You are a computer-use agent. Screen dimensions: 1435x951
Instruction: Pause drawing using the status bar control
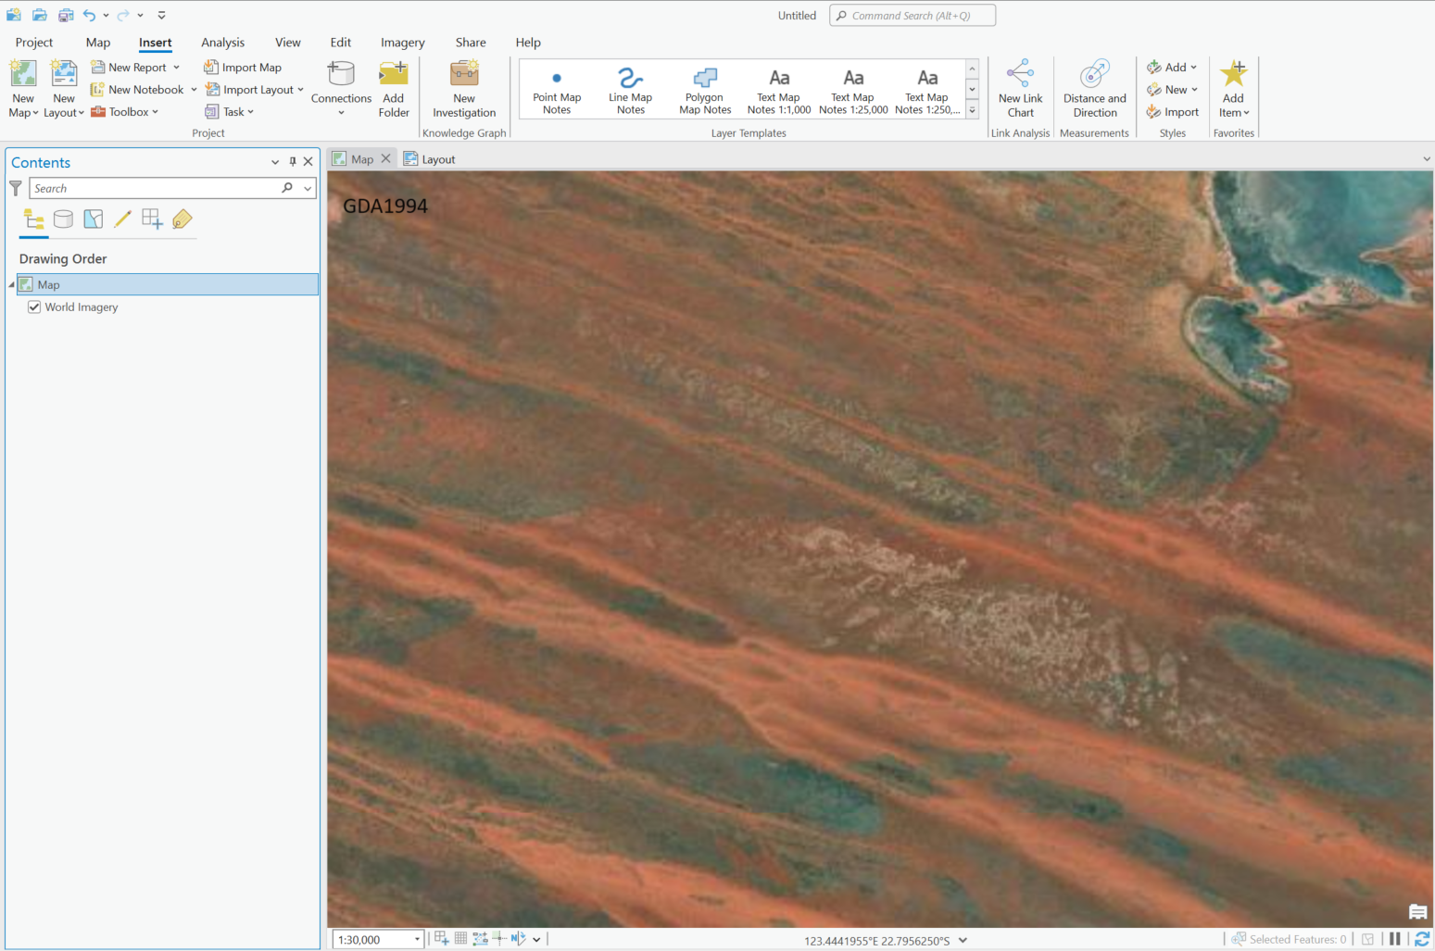click(x=1394, y=938)
